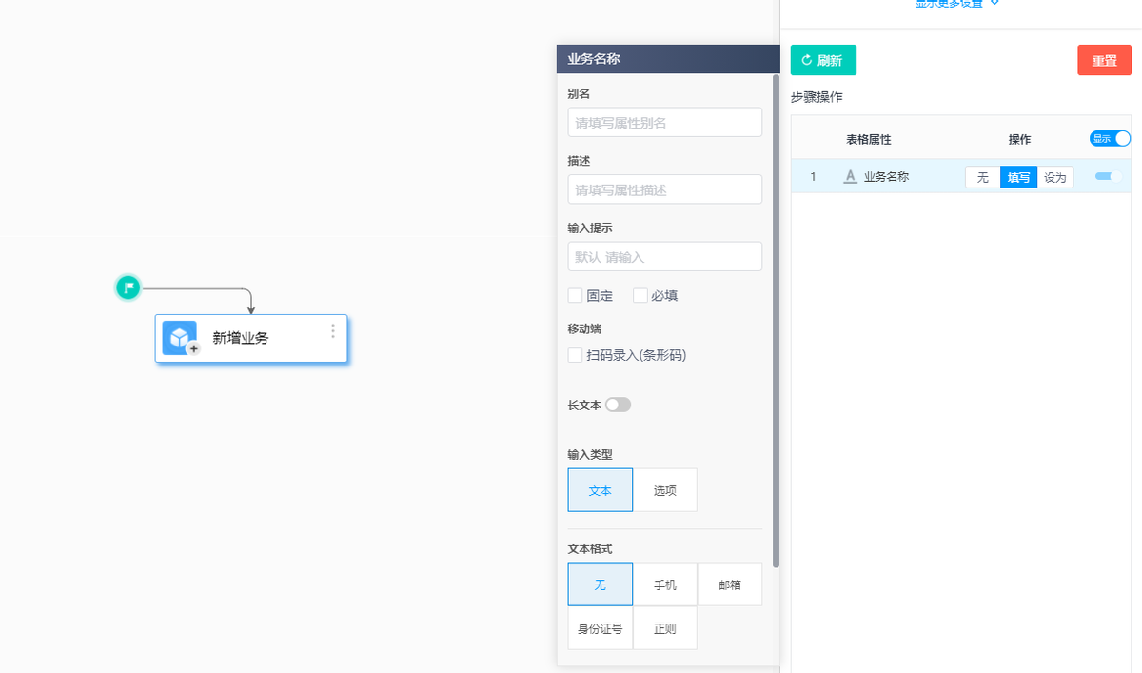Toggle the switch on the 业务名称 row
Viewport: 1142px width, 673px height.
(1104, 176)
